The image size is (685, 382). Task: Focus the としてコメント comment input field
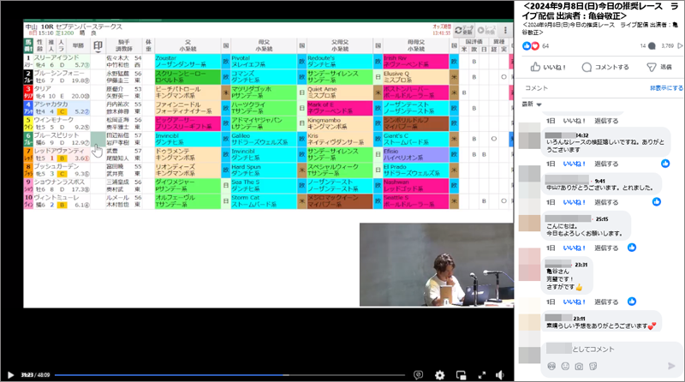pos(611,349)
